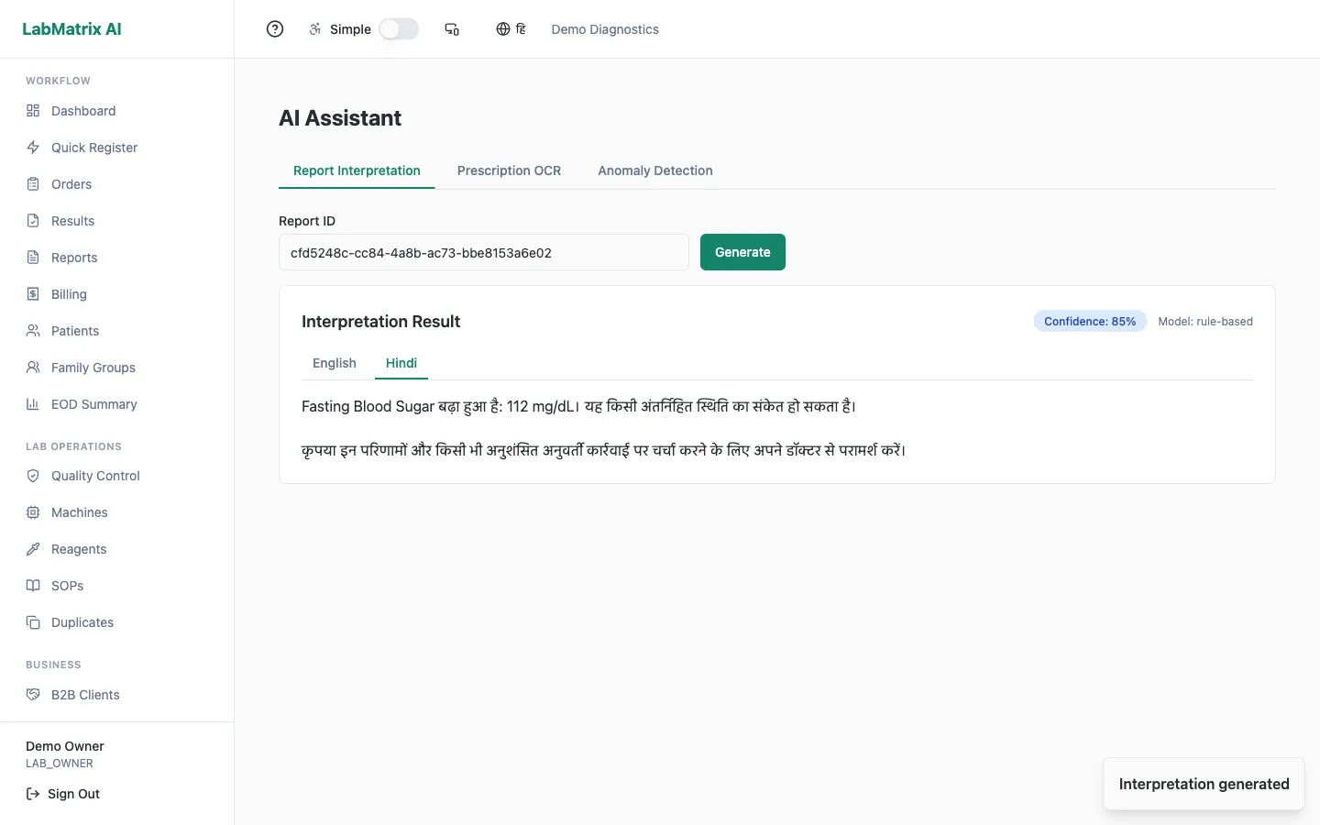1320x825 pixels.
Task: Click the Confidence: 85% badge
Action: point(1090,322)
